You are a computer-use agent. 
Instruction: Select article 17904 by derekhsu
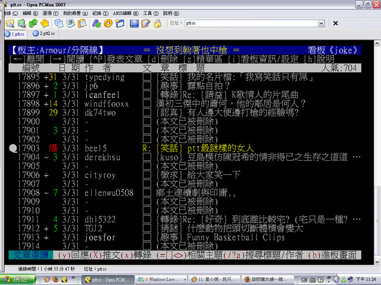[x=185, y=157]
